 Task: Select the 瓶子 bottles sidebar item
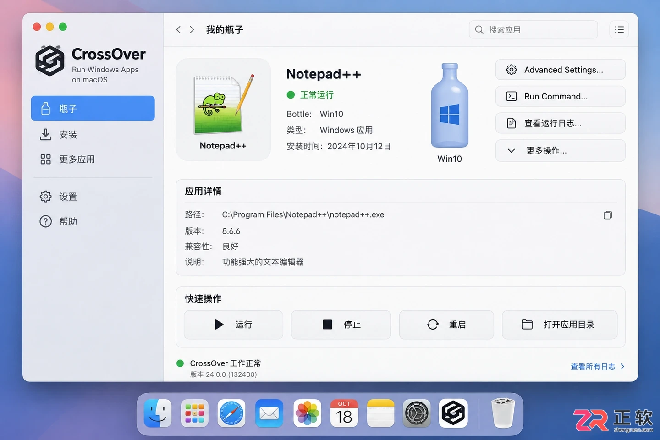[x=93, y=108]
